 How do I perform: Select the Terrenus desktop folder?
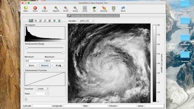185,57
